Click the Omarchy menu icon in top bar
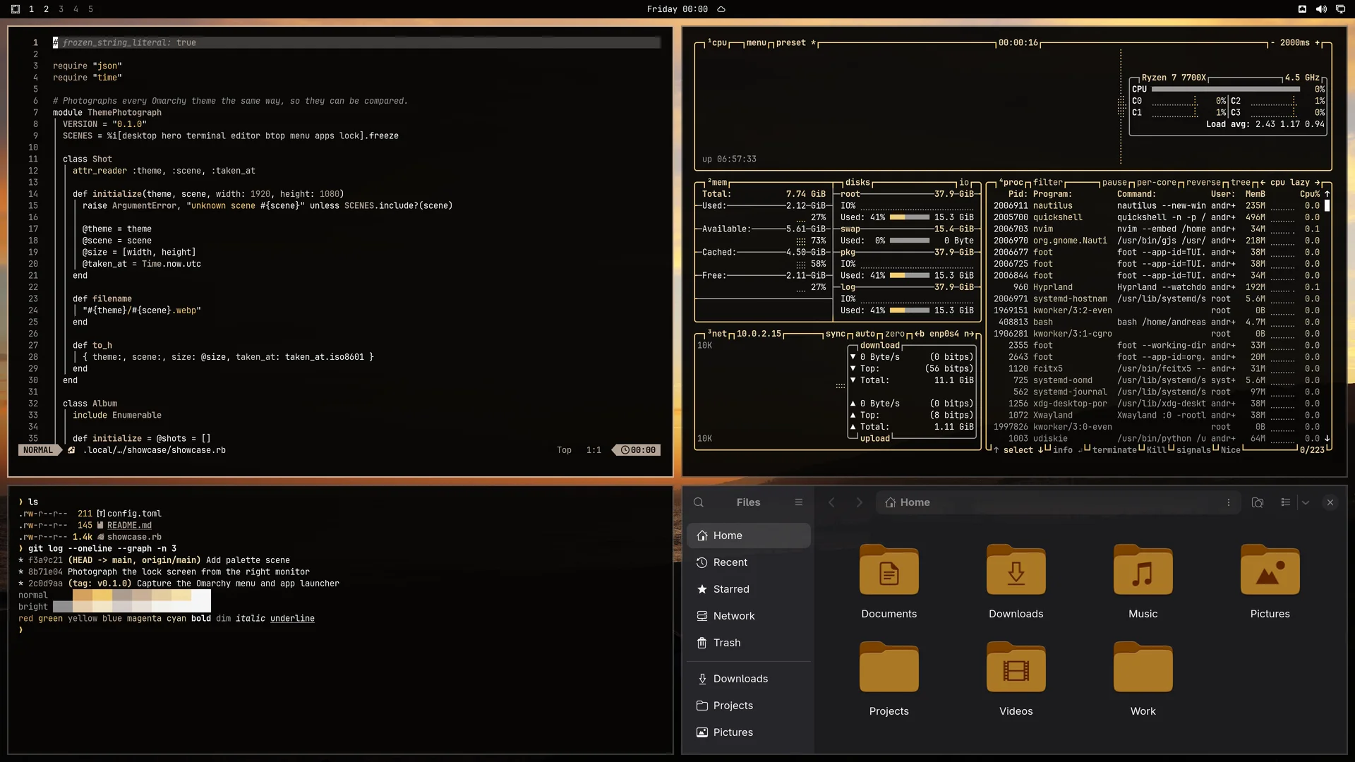 pyautogui.click(x=16, y=9)
